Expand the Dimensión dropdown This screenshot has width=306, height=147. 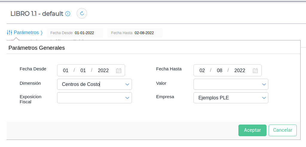tap(127, 84)
